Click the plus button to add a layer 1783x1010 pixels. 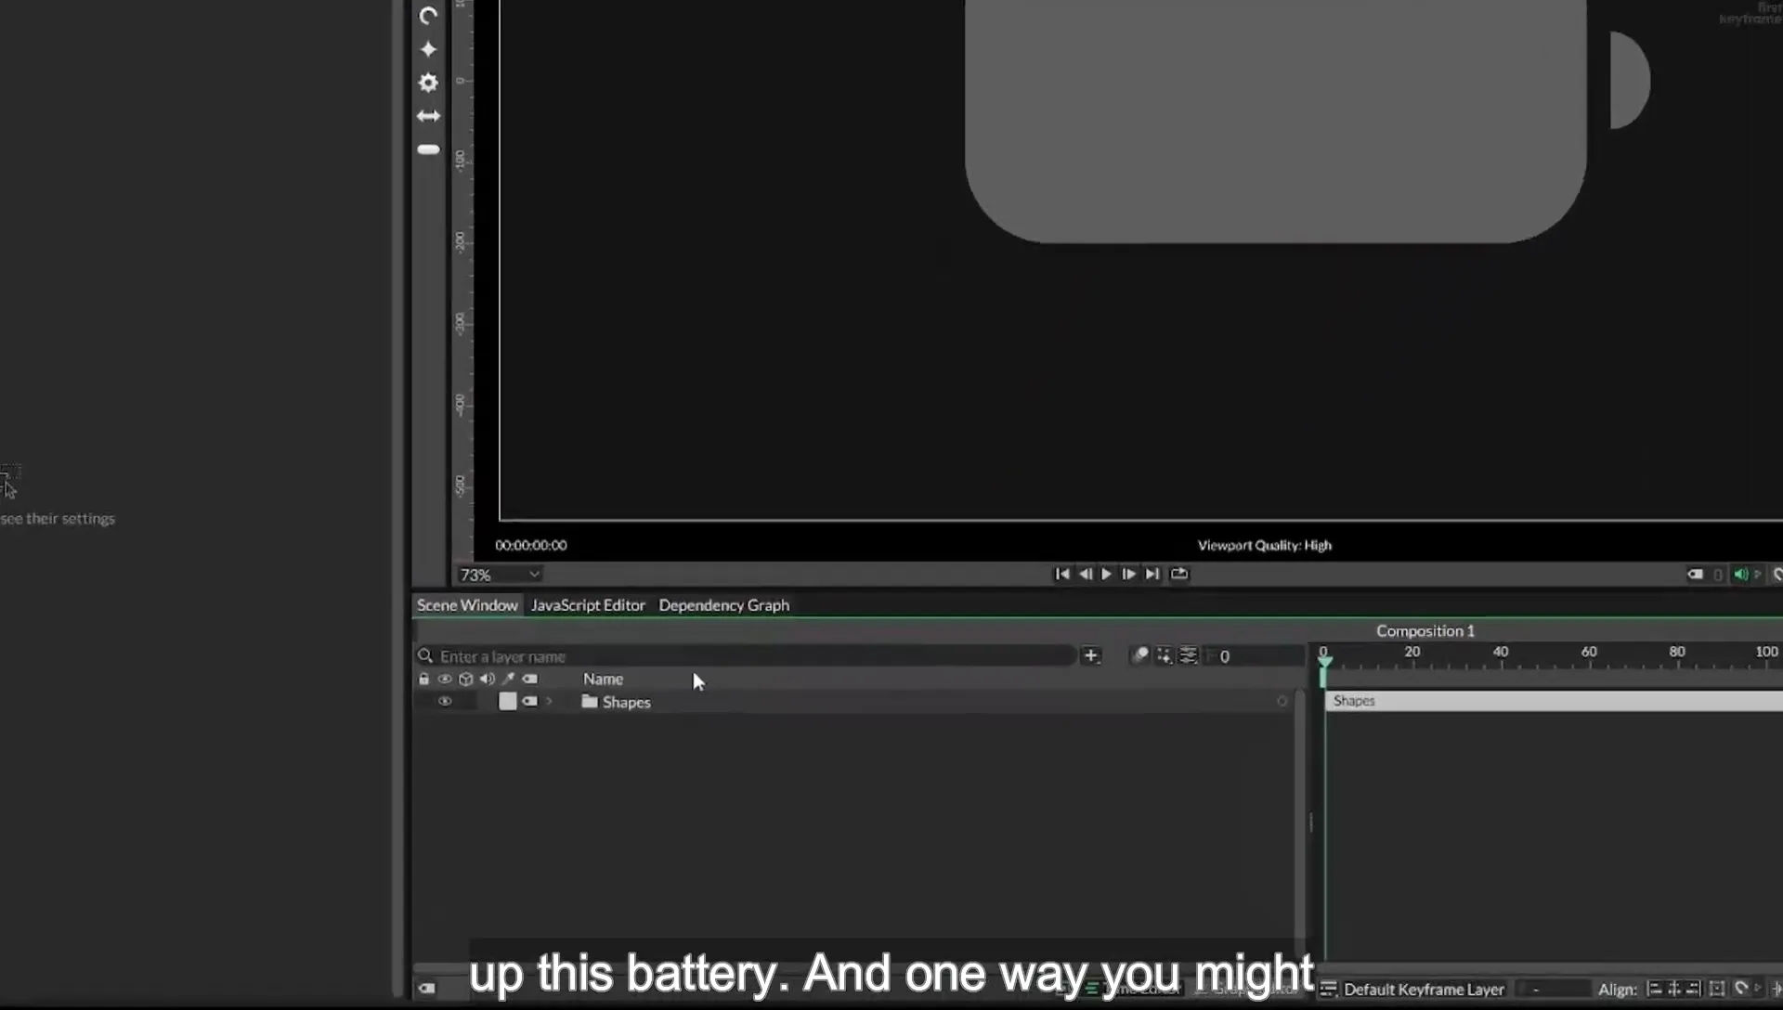point(1090,655)
